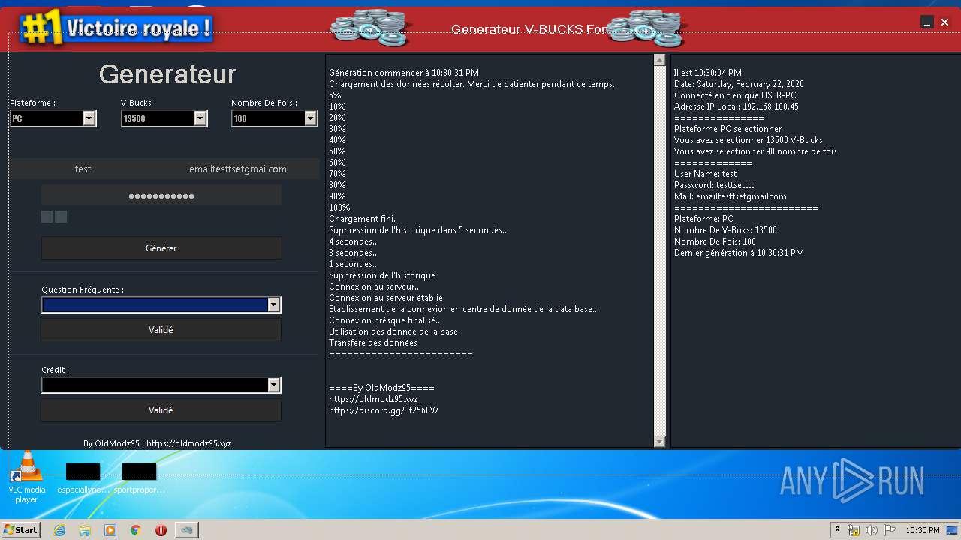Click Validé under Crédit

pos(161,410)
